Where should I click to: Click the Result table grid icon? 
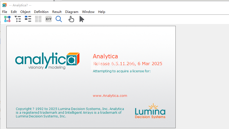tap(38, 19)
